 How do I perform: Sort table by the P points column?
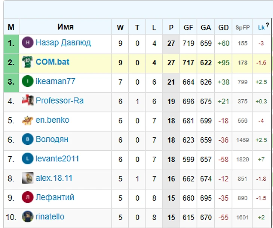[x=171, y=27]
